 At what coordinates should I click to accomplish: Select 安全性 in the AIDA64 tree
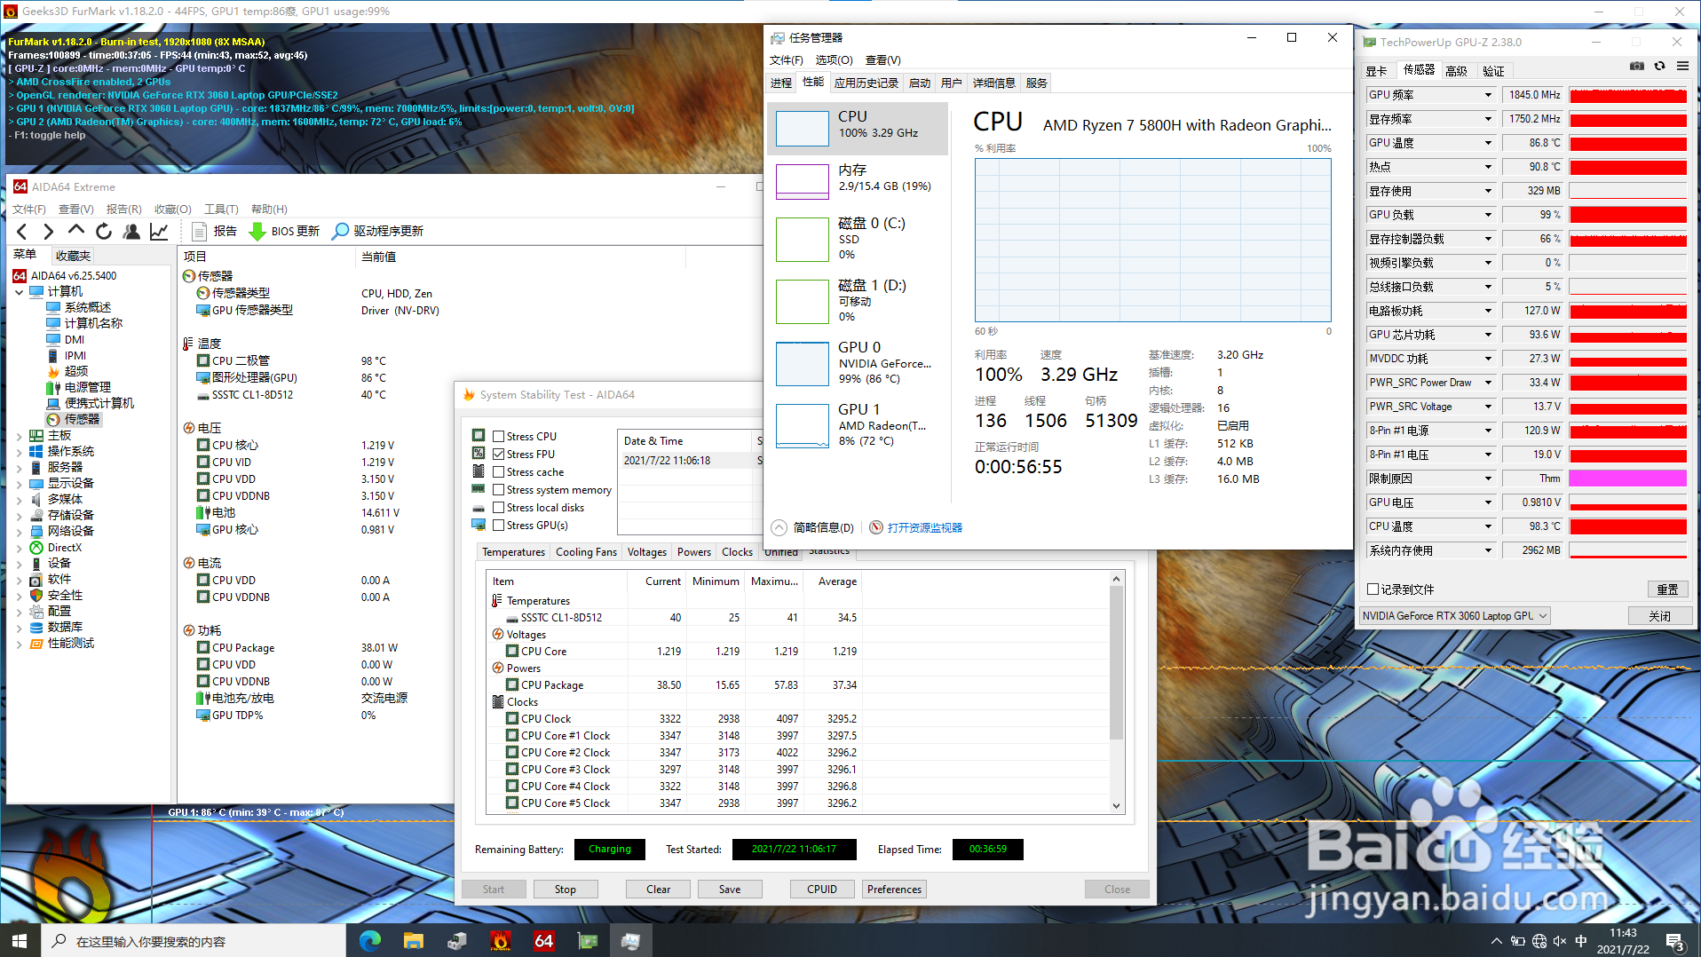(65, 596)
